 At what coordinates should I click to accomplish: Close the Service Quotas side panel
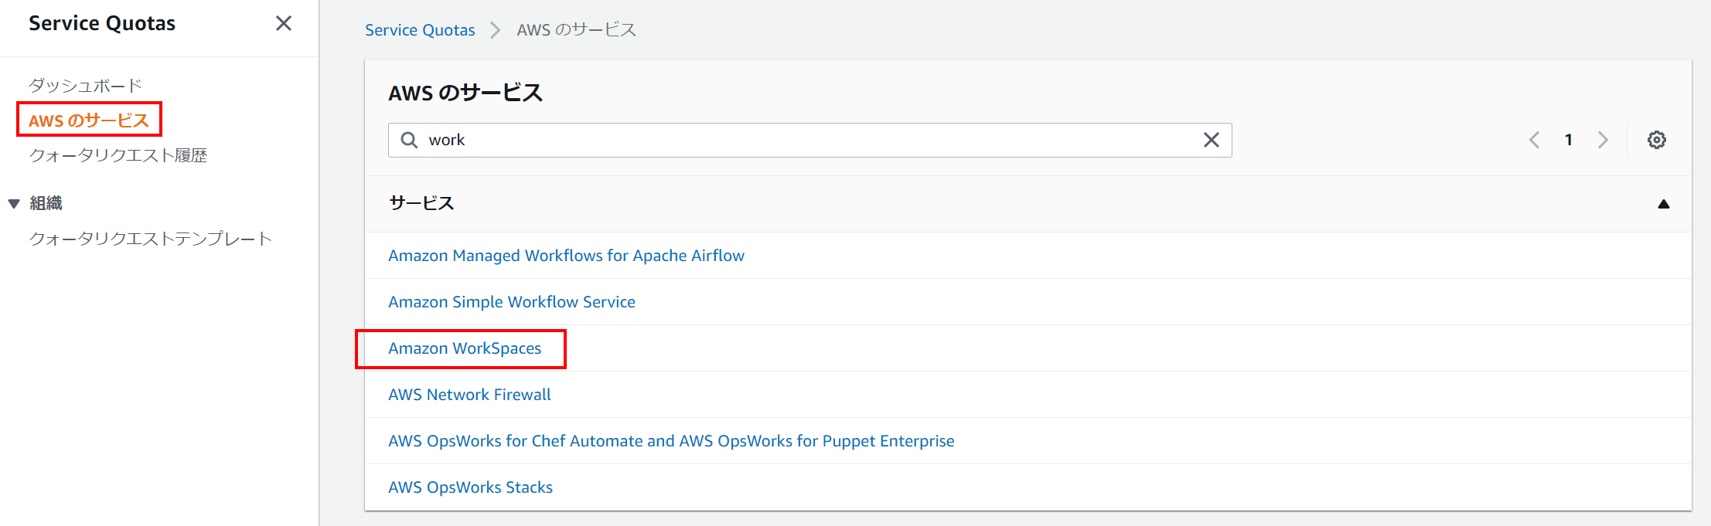tap(284, 23)
